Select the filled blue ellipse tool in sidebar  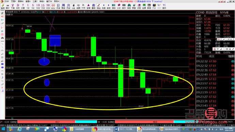2,67
